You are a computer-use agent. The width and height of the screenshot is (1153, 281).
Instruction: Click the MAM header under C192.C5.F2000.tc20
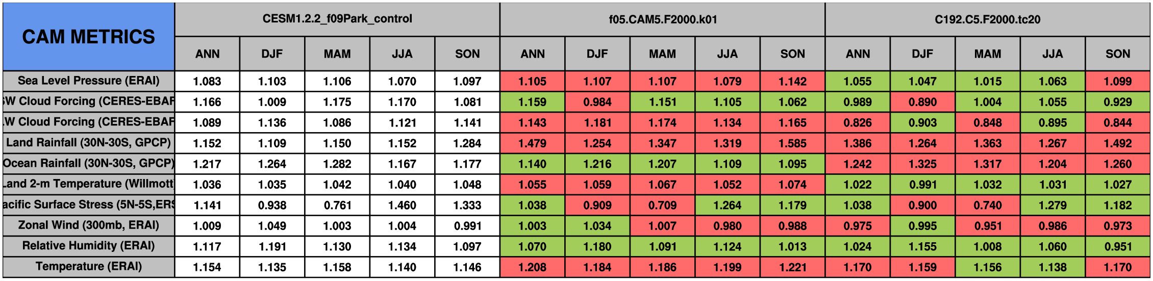pos(987,54)
